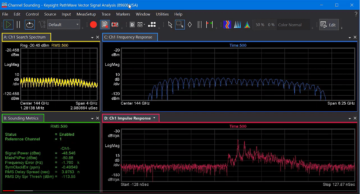This screenshot has width=360, height=194.
Task: Click the Edit button
Action: pyautogui.click(x=328, y=24)
